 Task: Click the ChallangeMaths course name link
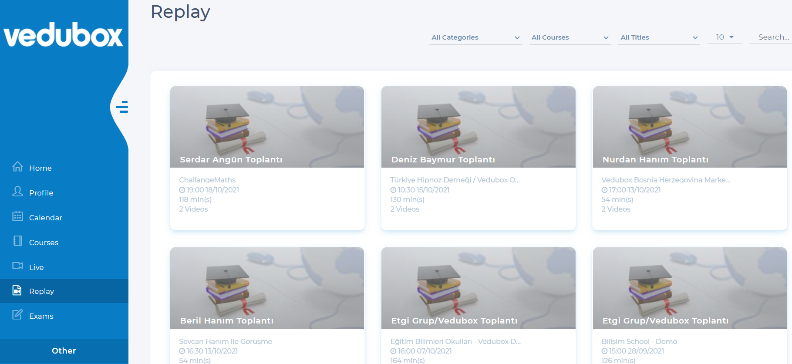pos(207,180)
